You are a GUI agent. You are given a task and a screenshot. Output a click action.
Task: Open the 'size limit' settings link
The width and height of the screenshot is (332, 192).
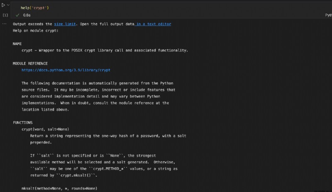(65, 24)
